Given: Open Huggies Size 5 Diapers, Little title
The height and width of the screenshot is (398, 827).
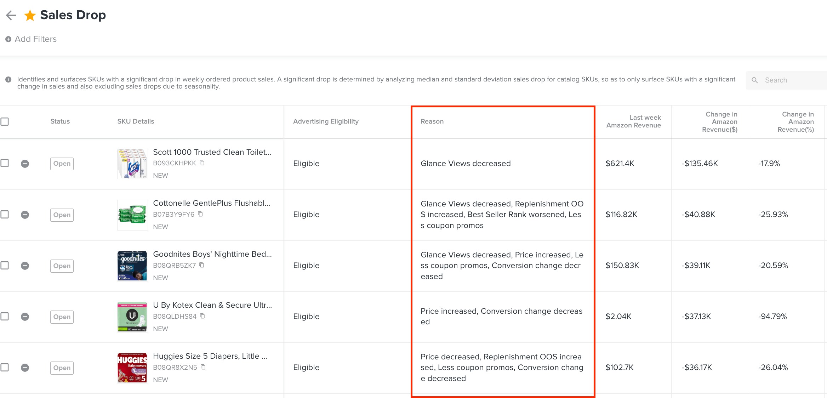Looking at the screenshot, I should (210, 356).
